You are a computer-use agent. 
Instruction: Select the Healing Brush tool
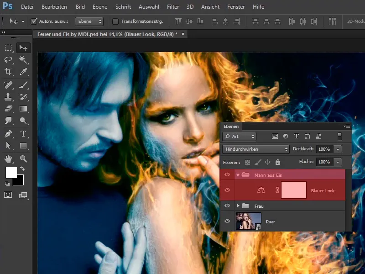click(8, 85)
